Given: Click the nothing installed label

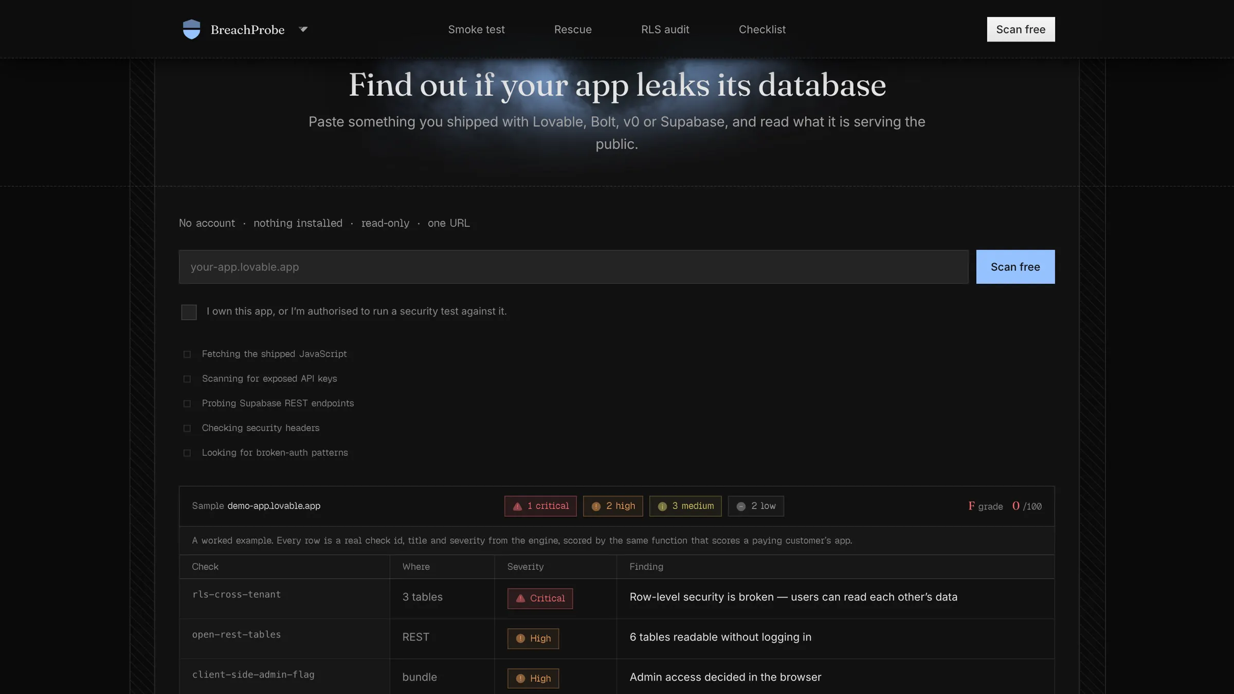Looking at the screenshot, I should tap(298, 223).
